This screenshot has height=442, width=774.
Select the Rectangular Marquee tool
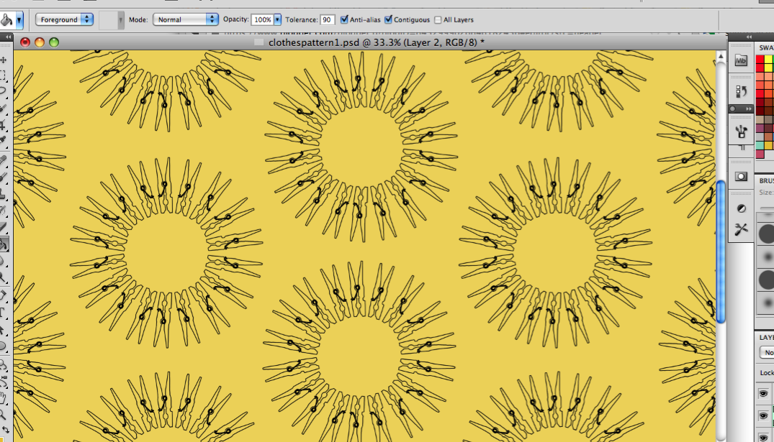[x=4, y=75]
